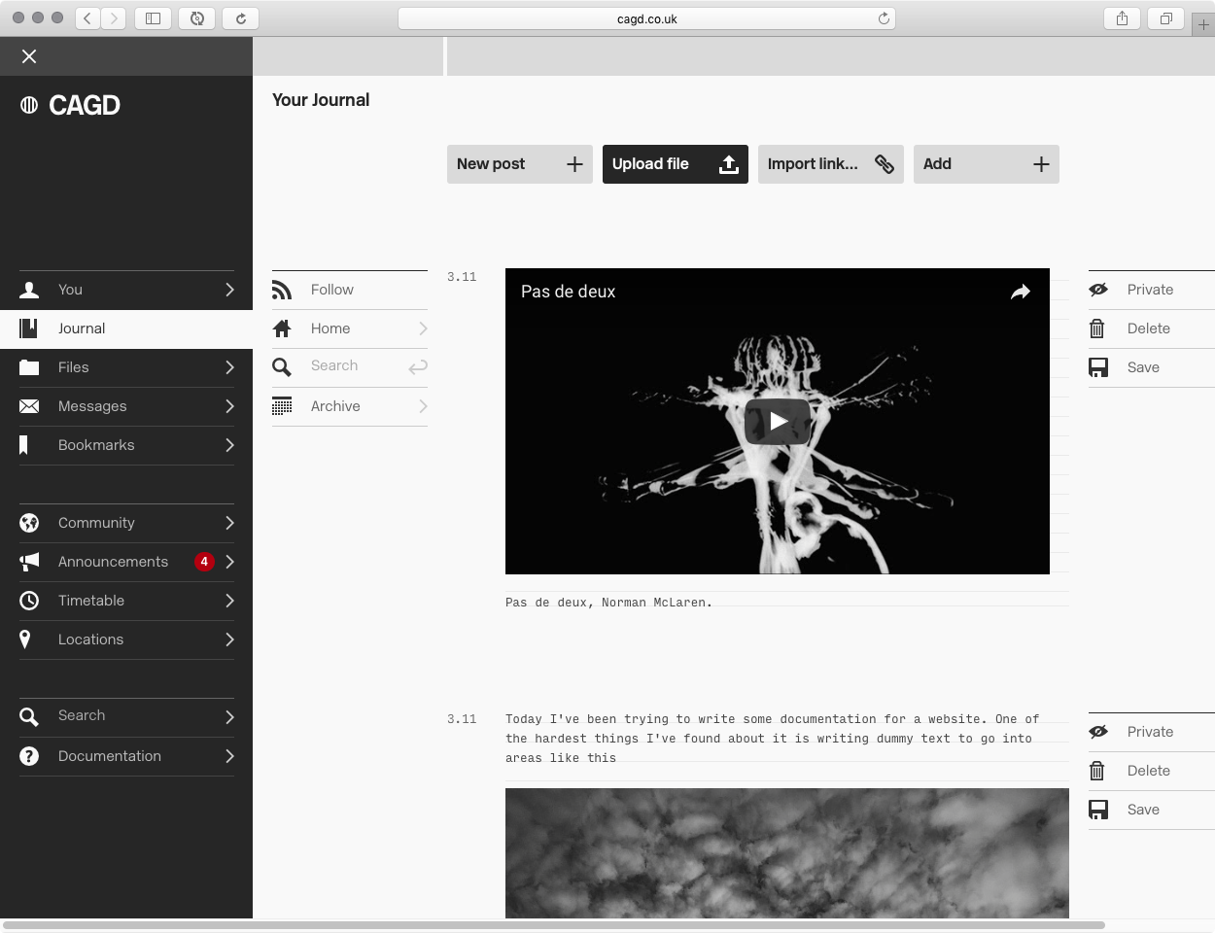
Task: Open the cloud image thumbnail in second post
Action: [787, 853]
